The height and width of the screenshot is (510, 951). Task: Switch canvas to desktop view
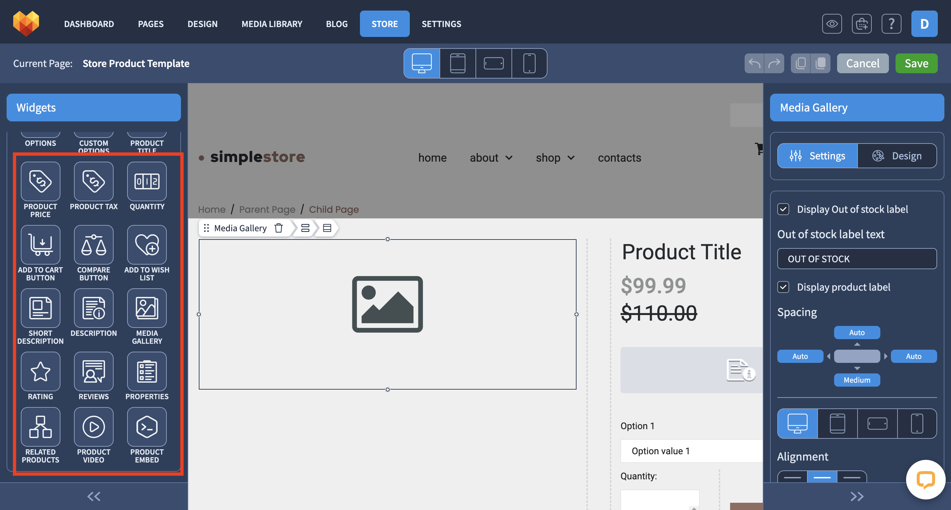[422, 63]
